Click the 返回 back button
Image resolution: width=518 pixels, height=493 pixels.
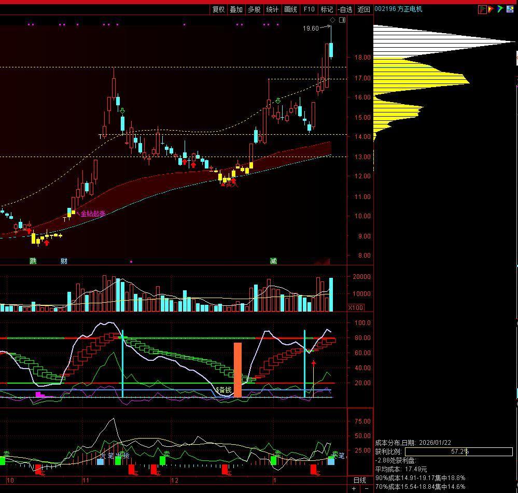[363, 9]
